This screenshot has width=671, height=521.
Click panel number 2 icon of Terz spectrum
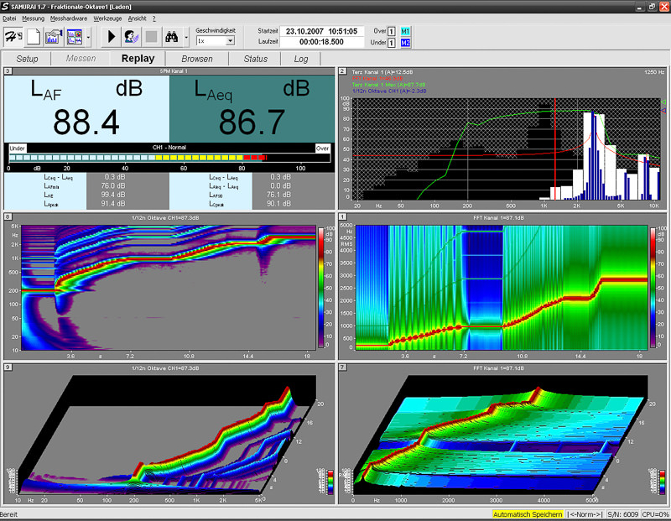coord(343,71)
